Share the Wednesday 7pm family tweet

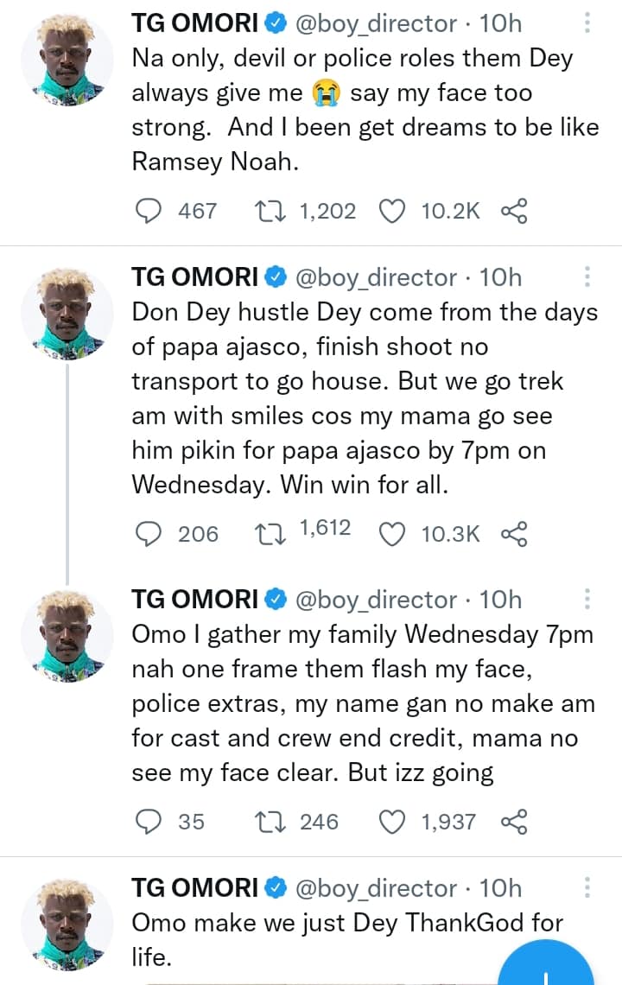[x=514, y=821]
